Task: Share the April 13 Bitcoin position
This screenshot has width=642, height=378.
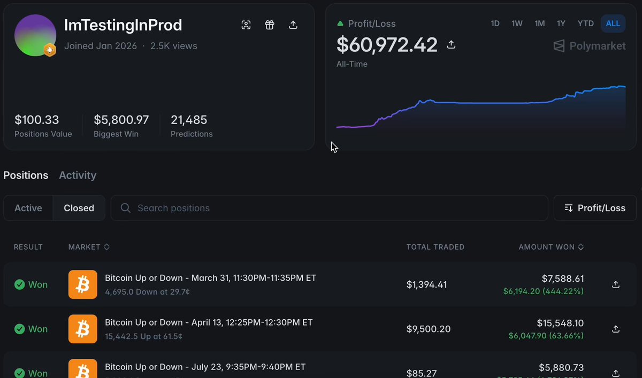Action: tap(616, 329)
